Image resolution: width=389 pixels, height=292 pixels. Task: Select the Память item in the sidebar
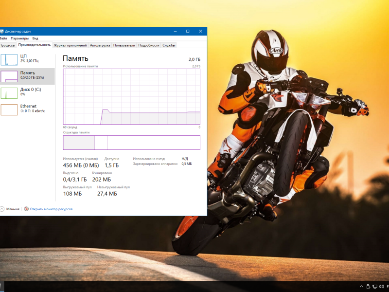click(27, 76)
